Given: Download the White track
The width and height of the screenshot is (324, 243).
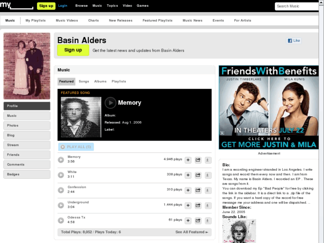Looking at the screenshot, I should [x=208, y=175].
